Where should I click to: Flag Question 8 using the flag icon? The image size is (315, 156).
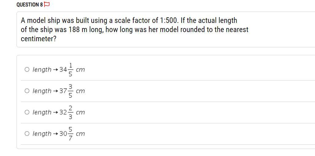[x=47, y=5]
